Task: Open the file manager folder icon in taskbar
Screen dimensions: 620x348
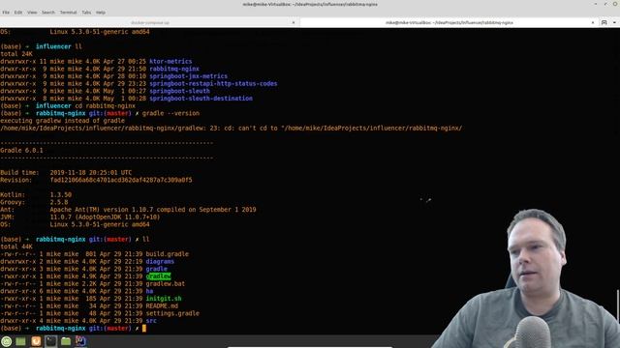Action: [x=66, y=341]
